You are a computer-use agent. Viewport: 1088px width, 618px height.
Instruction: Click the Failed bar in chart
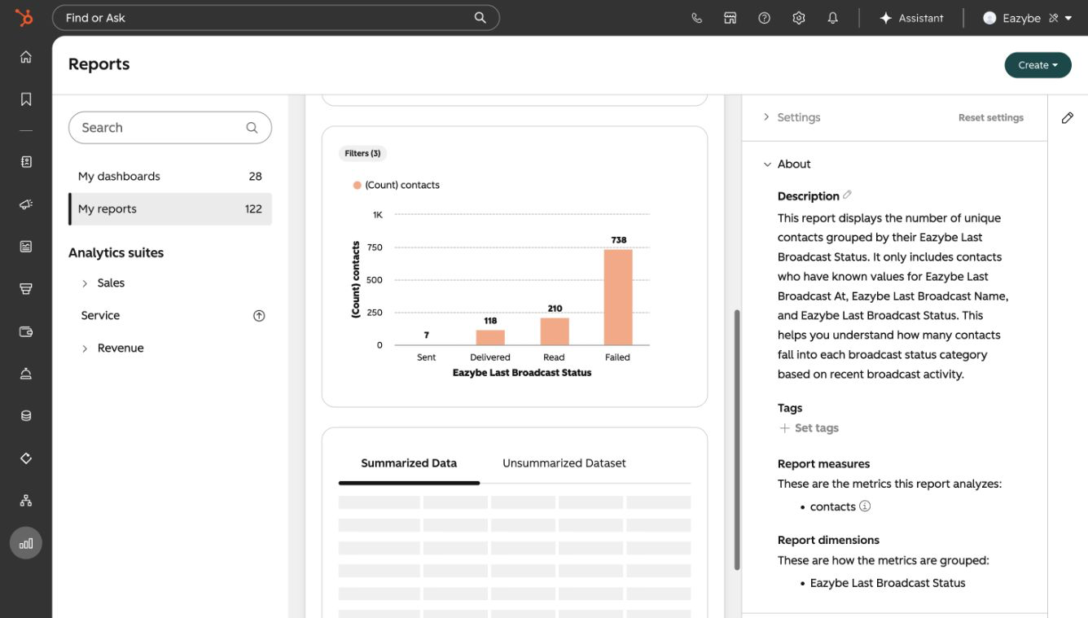(618, 297)
